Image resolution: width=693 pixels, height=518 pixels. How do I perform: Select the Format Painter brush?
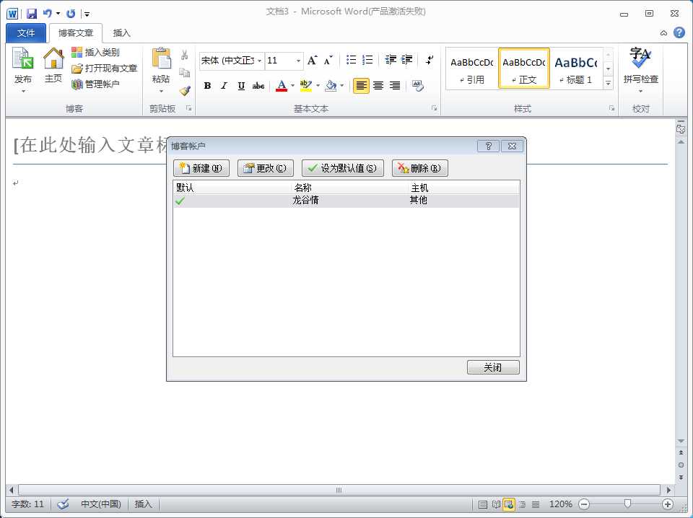[184, 91]
